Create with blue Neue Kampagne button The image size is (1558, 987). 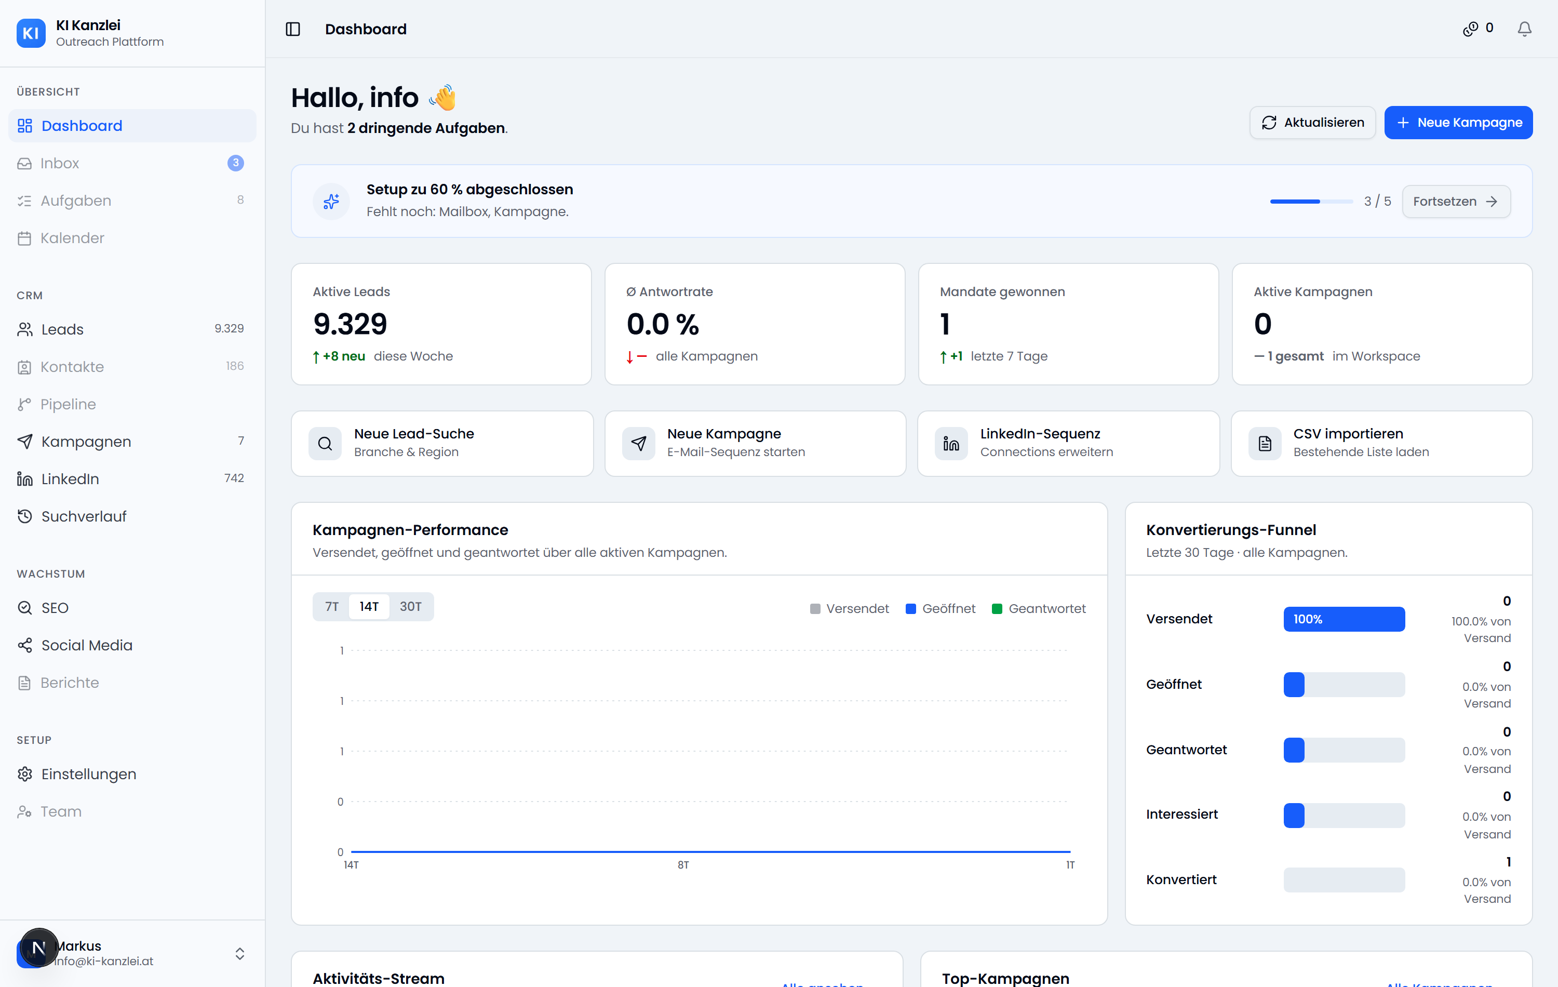tap(1458, 122)
